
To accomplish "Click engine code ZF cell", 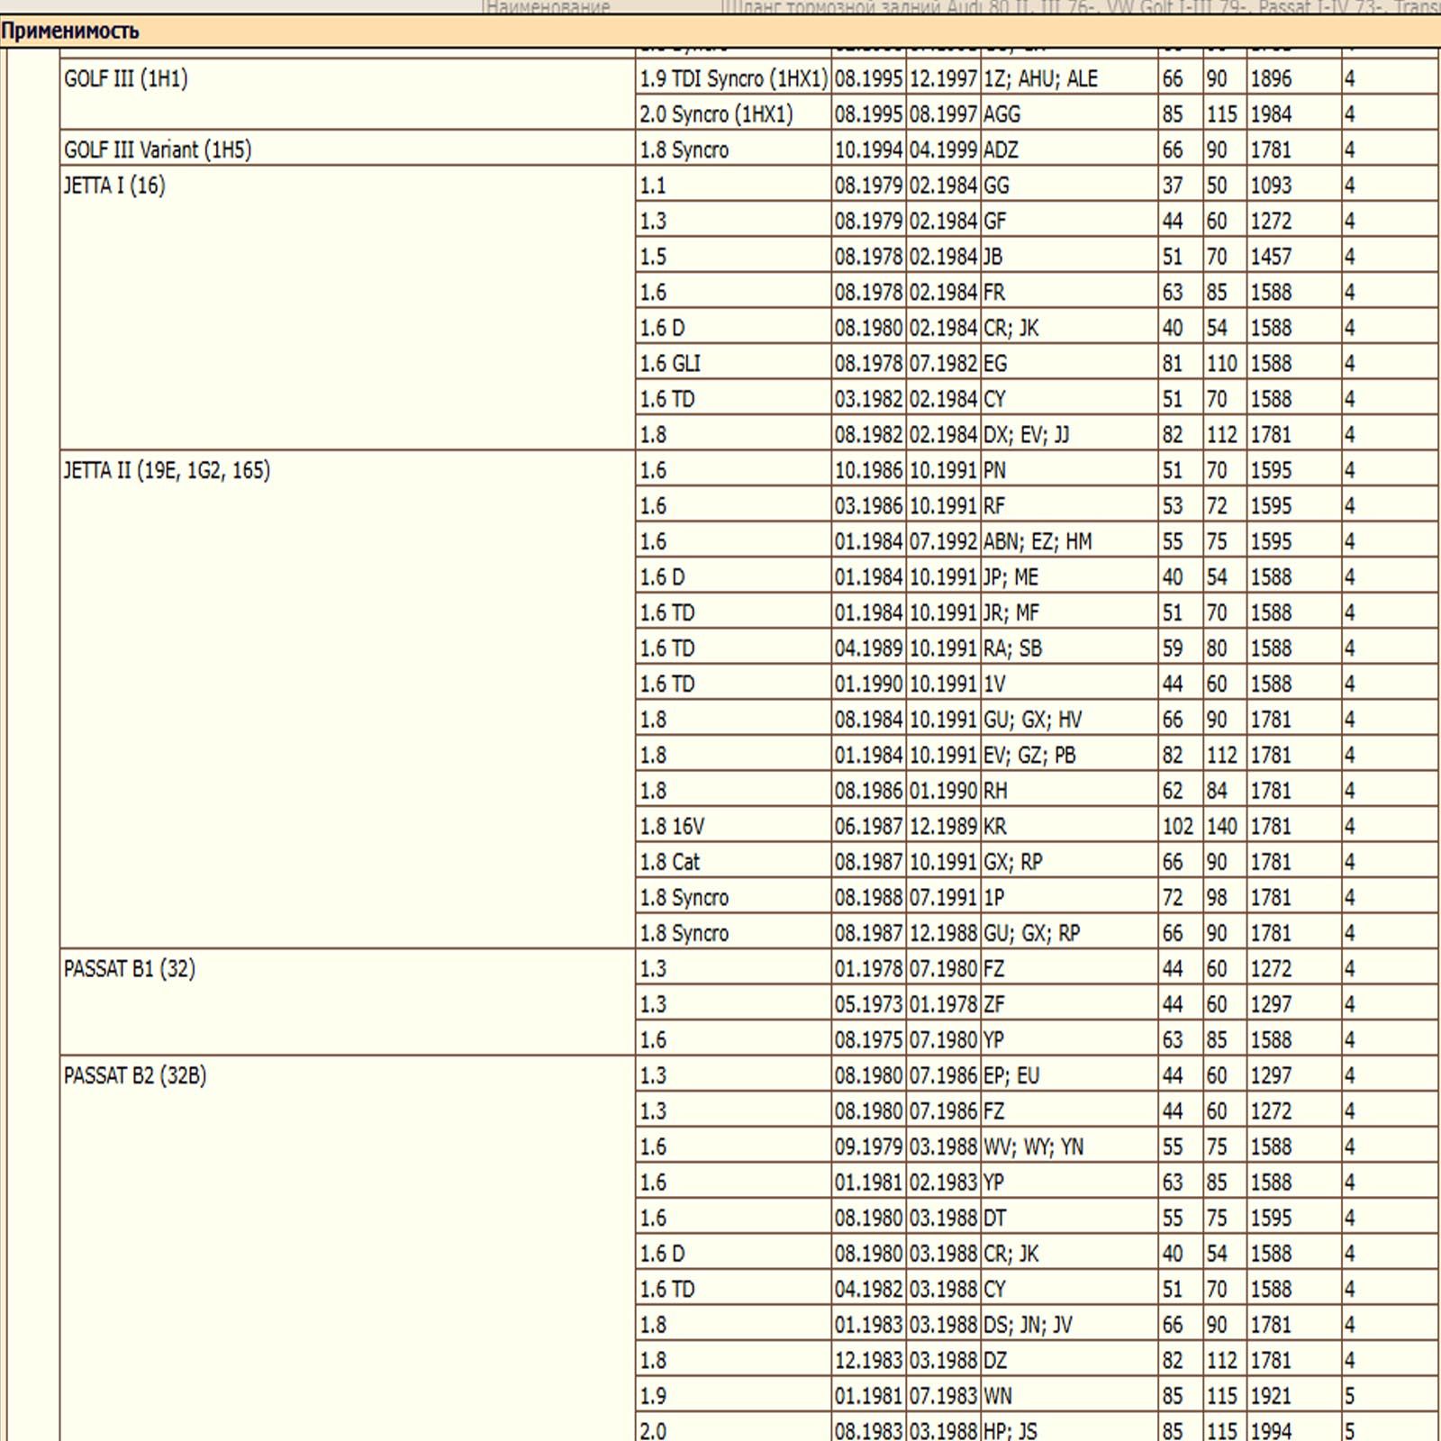I will pyautogui.click(x=1069, y=1004).
